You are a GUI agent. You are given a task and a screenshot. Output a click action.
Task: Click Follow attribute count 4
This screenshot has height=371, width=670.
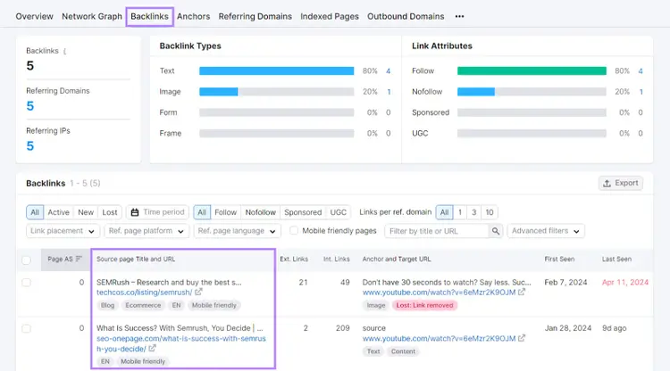[x=641, y=70]
